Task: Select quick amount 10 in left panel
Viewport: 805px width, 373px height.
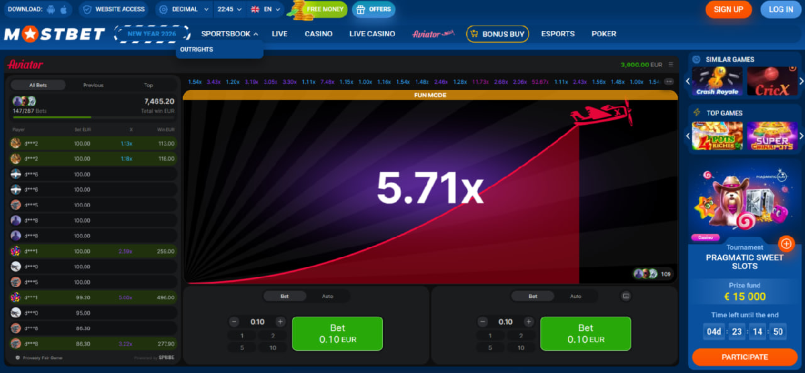Action: (273, 348)
